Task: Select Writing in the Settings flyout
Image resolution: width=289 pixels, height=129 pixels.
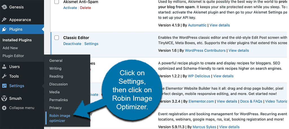Action: [x=55, y=68]
